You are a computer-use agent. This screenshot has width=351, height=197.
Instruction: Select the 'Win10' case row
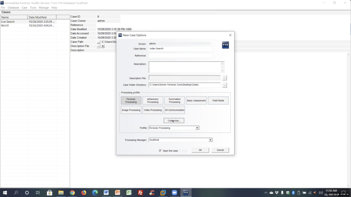tap(35, 26)
